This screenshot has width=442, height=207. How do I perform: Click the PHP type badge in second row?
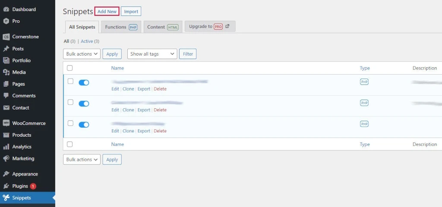click(364, 103)
